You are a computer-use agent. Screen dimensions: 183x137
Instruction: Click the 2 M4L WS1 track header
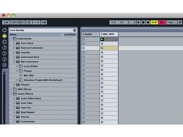[x=109, y=34]
